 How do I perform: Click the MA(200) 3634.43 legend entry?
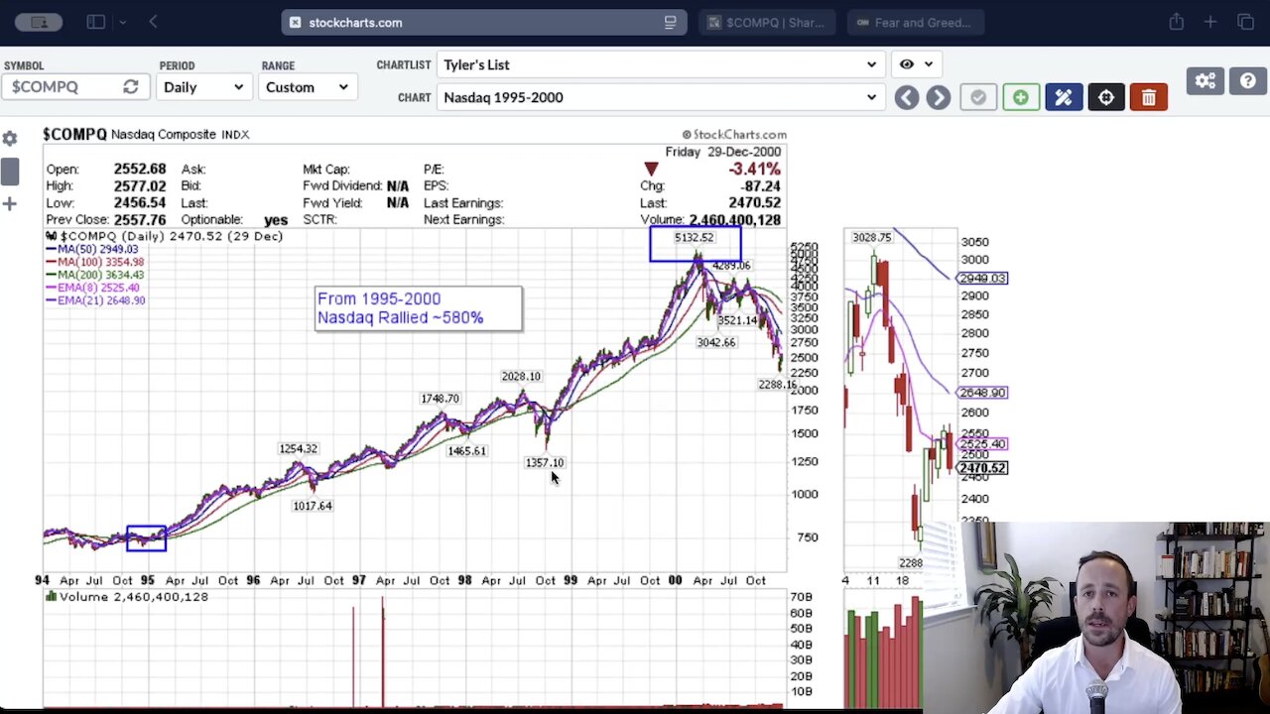pos(95,275)
